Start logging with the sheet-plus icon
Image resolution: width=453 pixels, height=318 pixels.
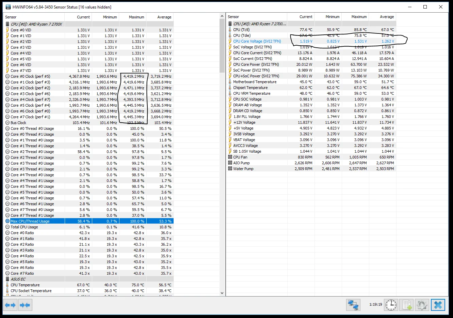coord(406,305)
